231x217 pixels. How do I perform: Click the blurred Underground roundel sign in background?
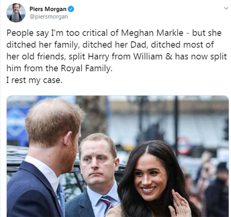coord(184,145)
